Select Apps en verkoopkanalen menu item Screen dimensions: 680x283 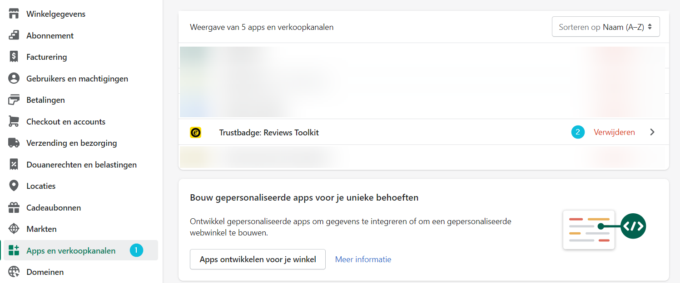tap(81, 250)
